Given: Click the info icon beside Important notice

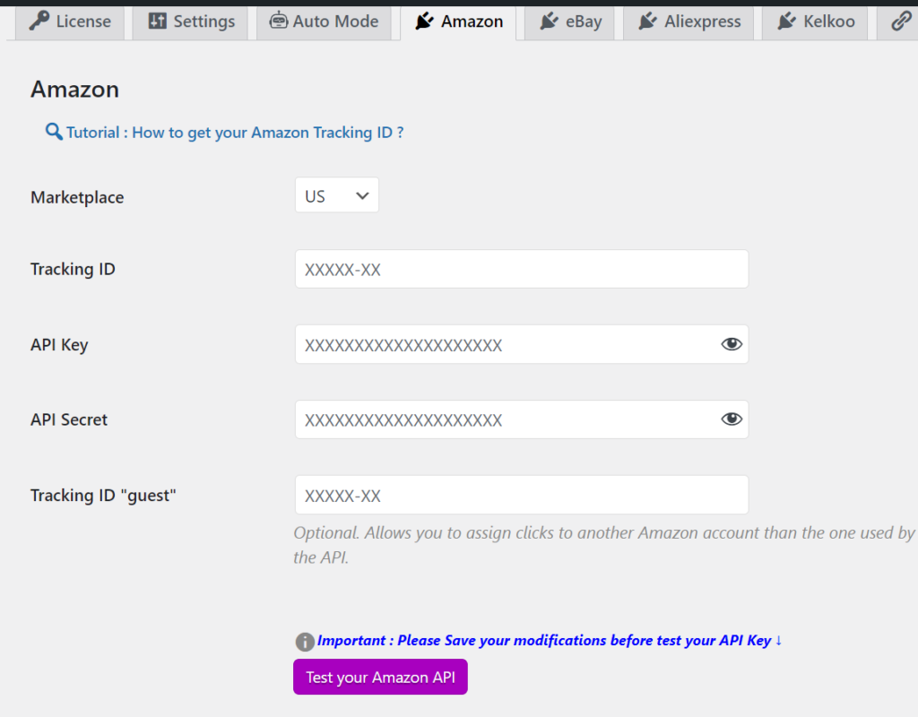Looking at the screenshot, I should click(305, 642).
